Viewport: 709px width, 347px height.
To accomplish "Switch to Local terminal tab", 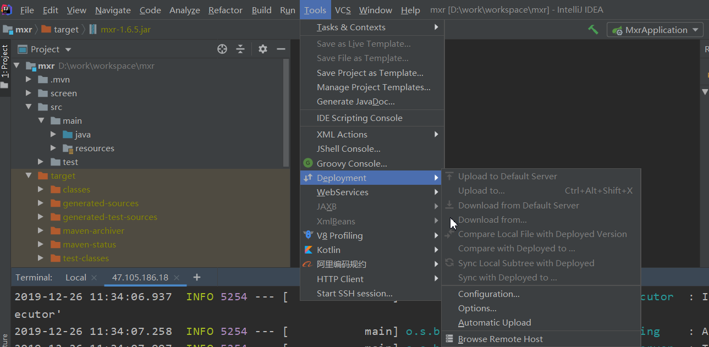I will 76,278.
